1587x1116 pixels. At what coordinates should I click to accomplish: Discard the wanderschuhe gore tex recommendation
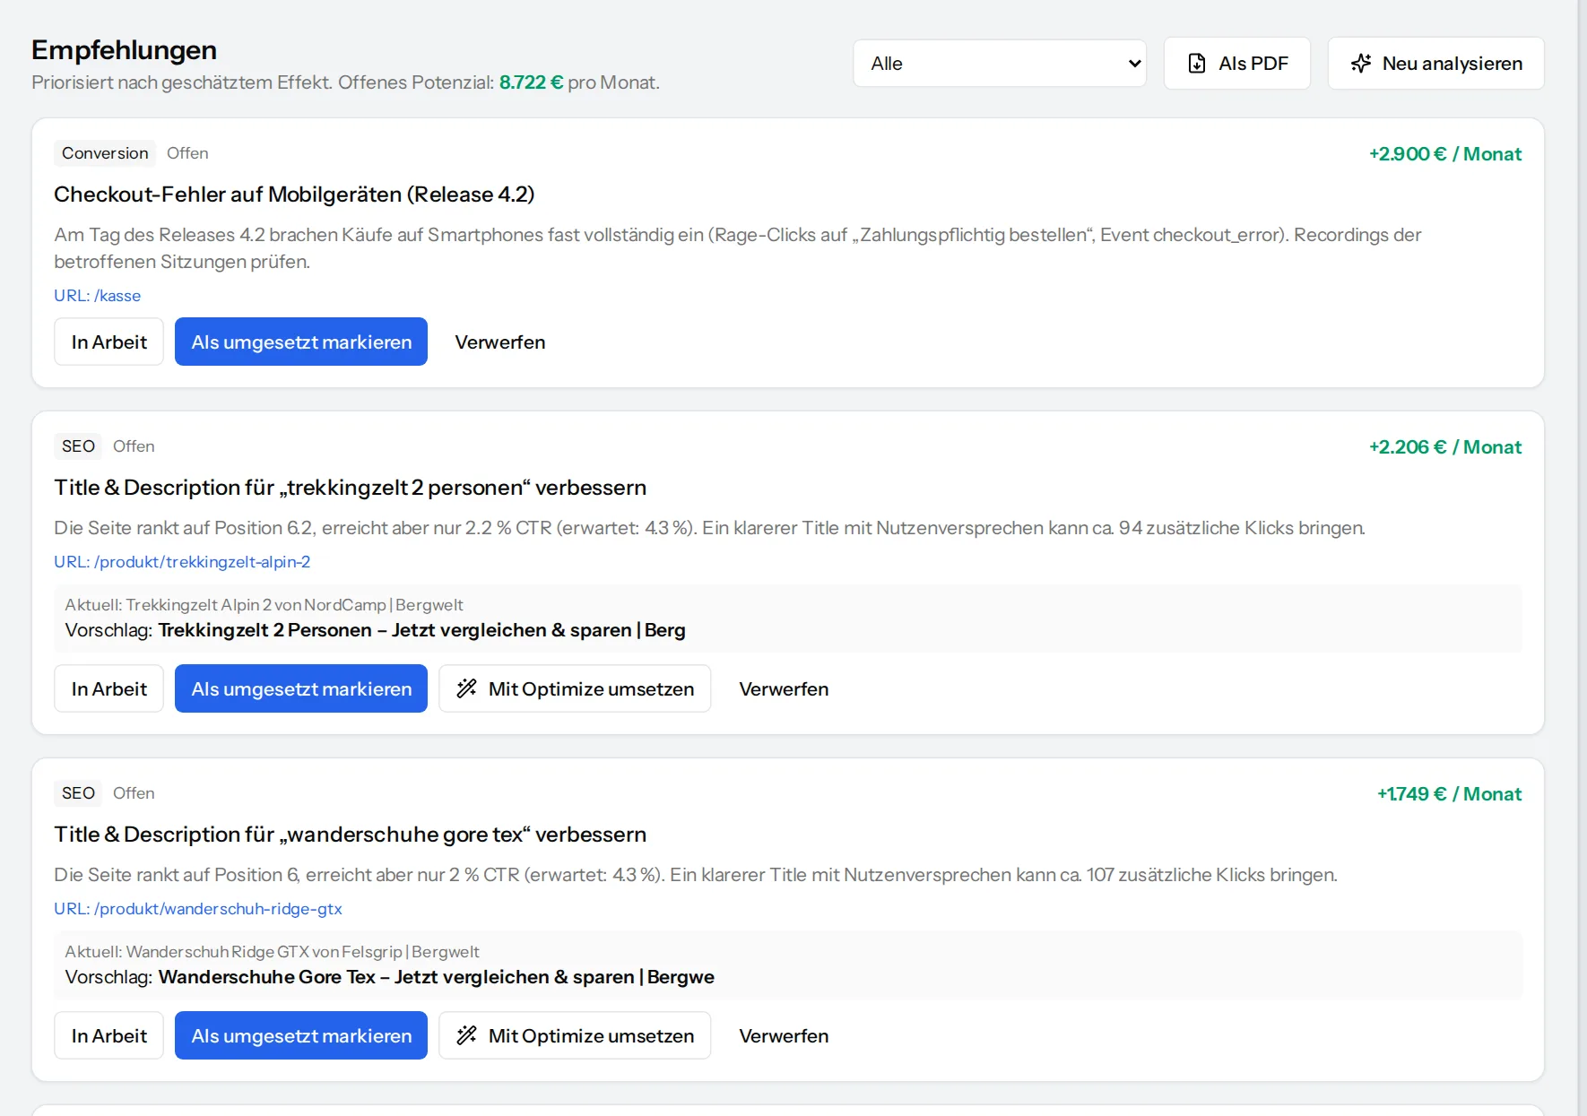(784, 1035)
